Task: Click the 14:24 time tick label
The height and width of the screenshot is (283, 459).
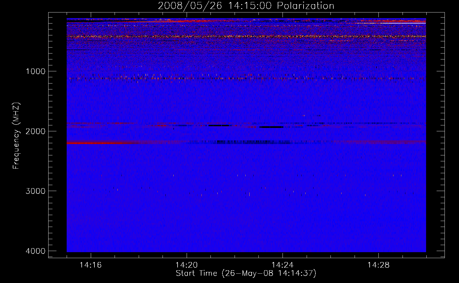Action: pyautogui.click(x=283, y=265)
